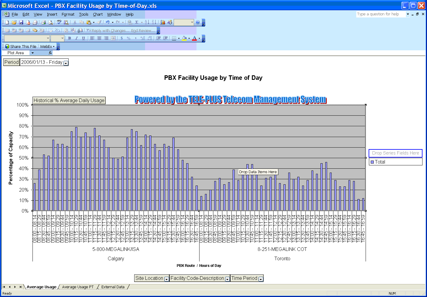Click the Share This File button

point(20,46)
